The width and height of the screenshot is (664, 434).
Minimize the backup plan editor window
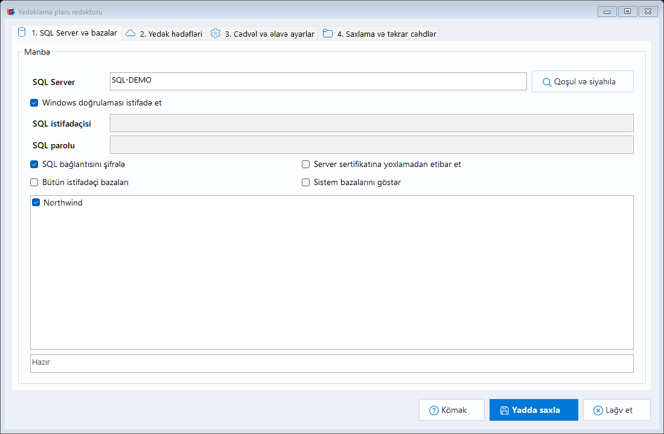click(x=607, y=11)
